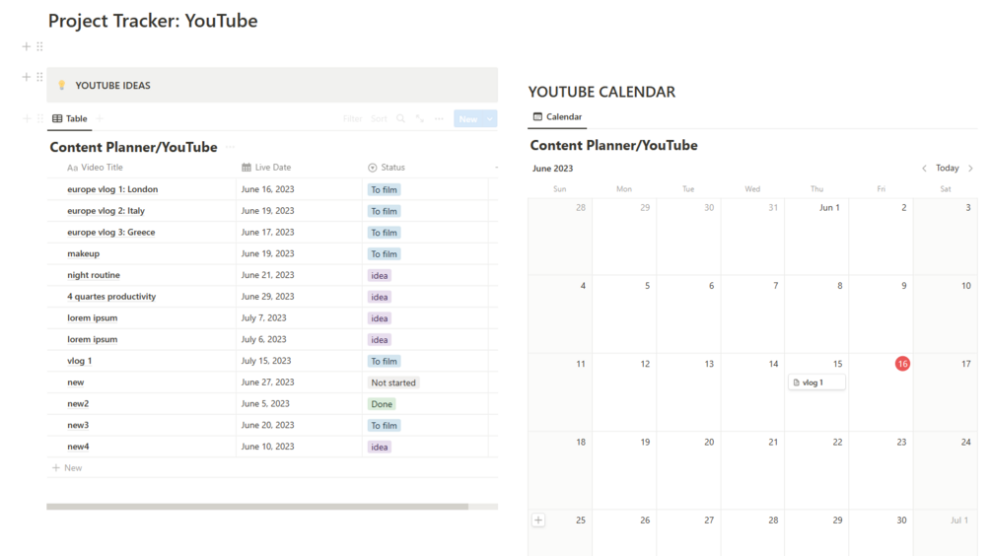This screenshot has height=556, width=991.
Task: Open the vlog 1 calendar event
Action: click(x=816, y=382)
